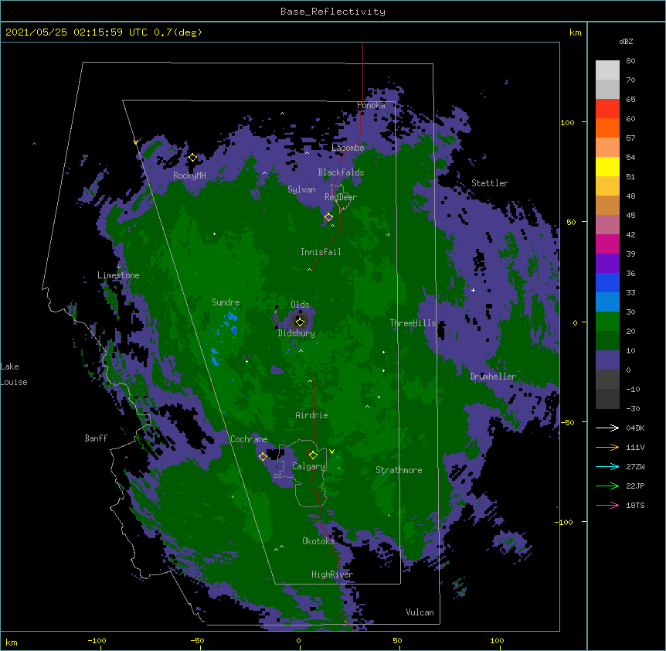This screenshot has height=651, width=666.
Task: Click the red 65 dBZ color swatch
Action: (x=607, y=109)
